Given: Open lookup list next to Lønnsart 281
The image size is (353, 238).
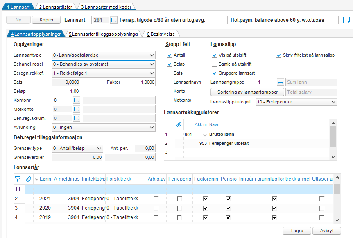Looking at the screenshot, I should (114, 20).
